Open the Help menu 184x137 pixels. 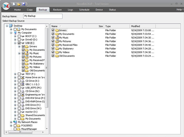pos(180,9)
